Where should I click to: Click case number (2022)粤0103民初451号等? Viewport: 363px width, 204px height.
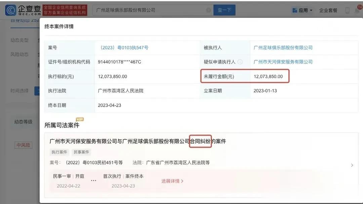[x=94, y=163]
